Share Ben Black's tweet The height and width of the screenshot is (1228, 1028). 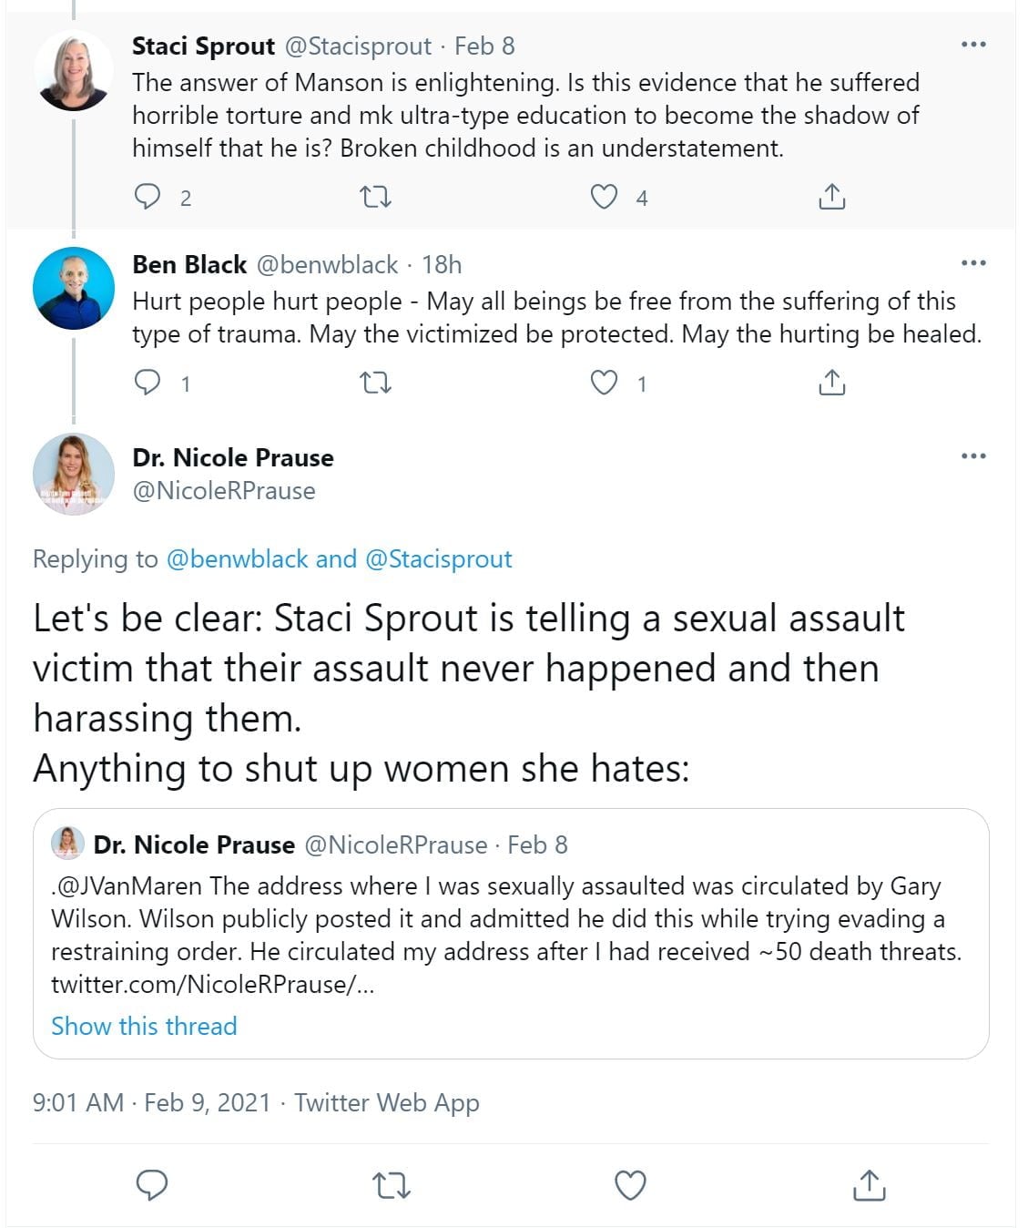(x=831, y=383)
